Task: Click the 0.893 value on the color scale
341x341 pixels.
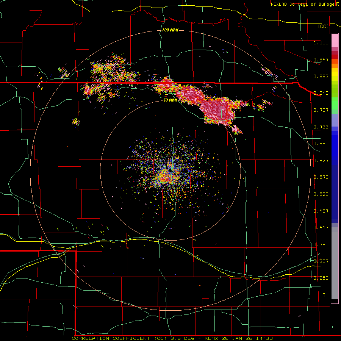Action: click(x=321, y=76)
